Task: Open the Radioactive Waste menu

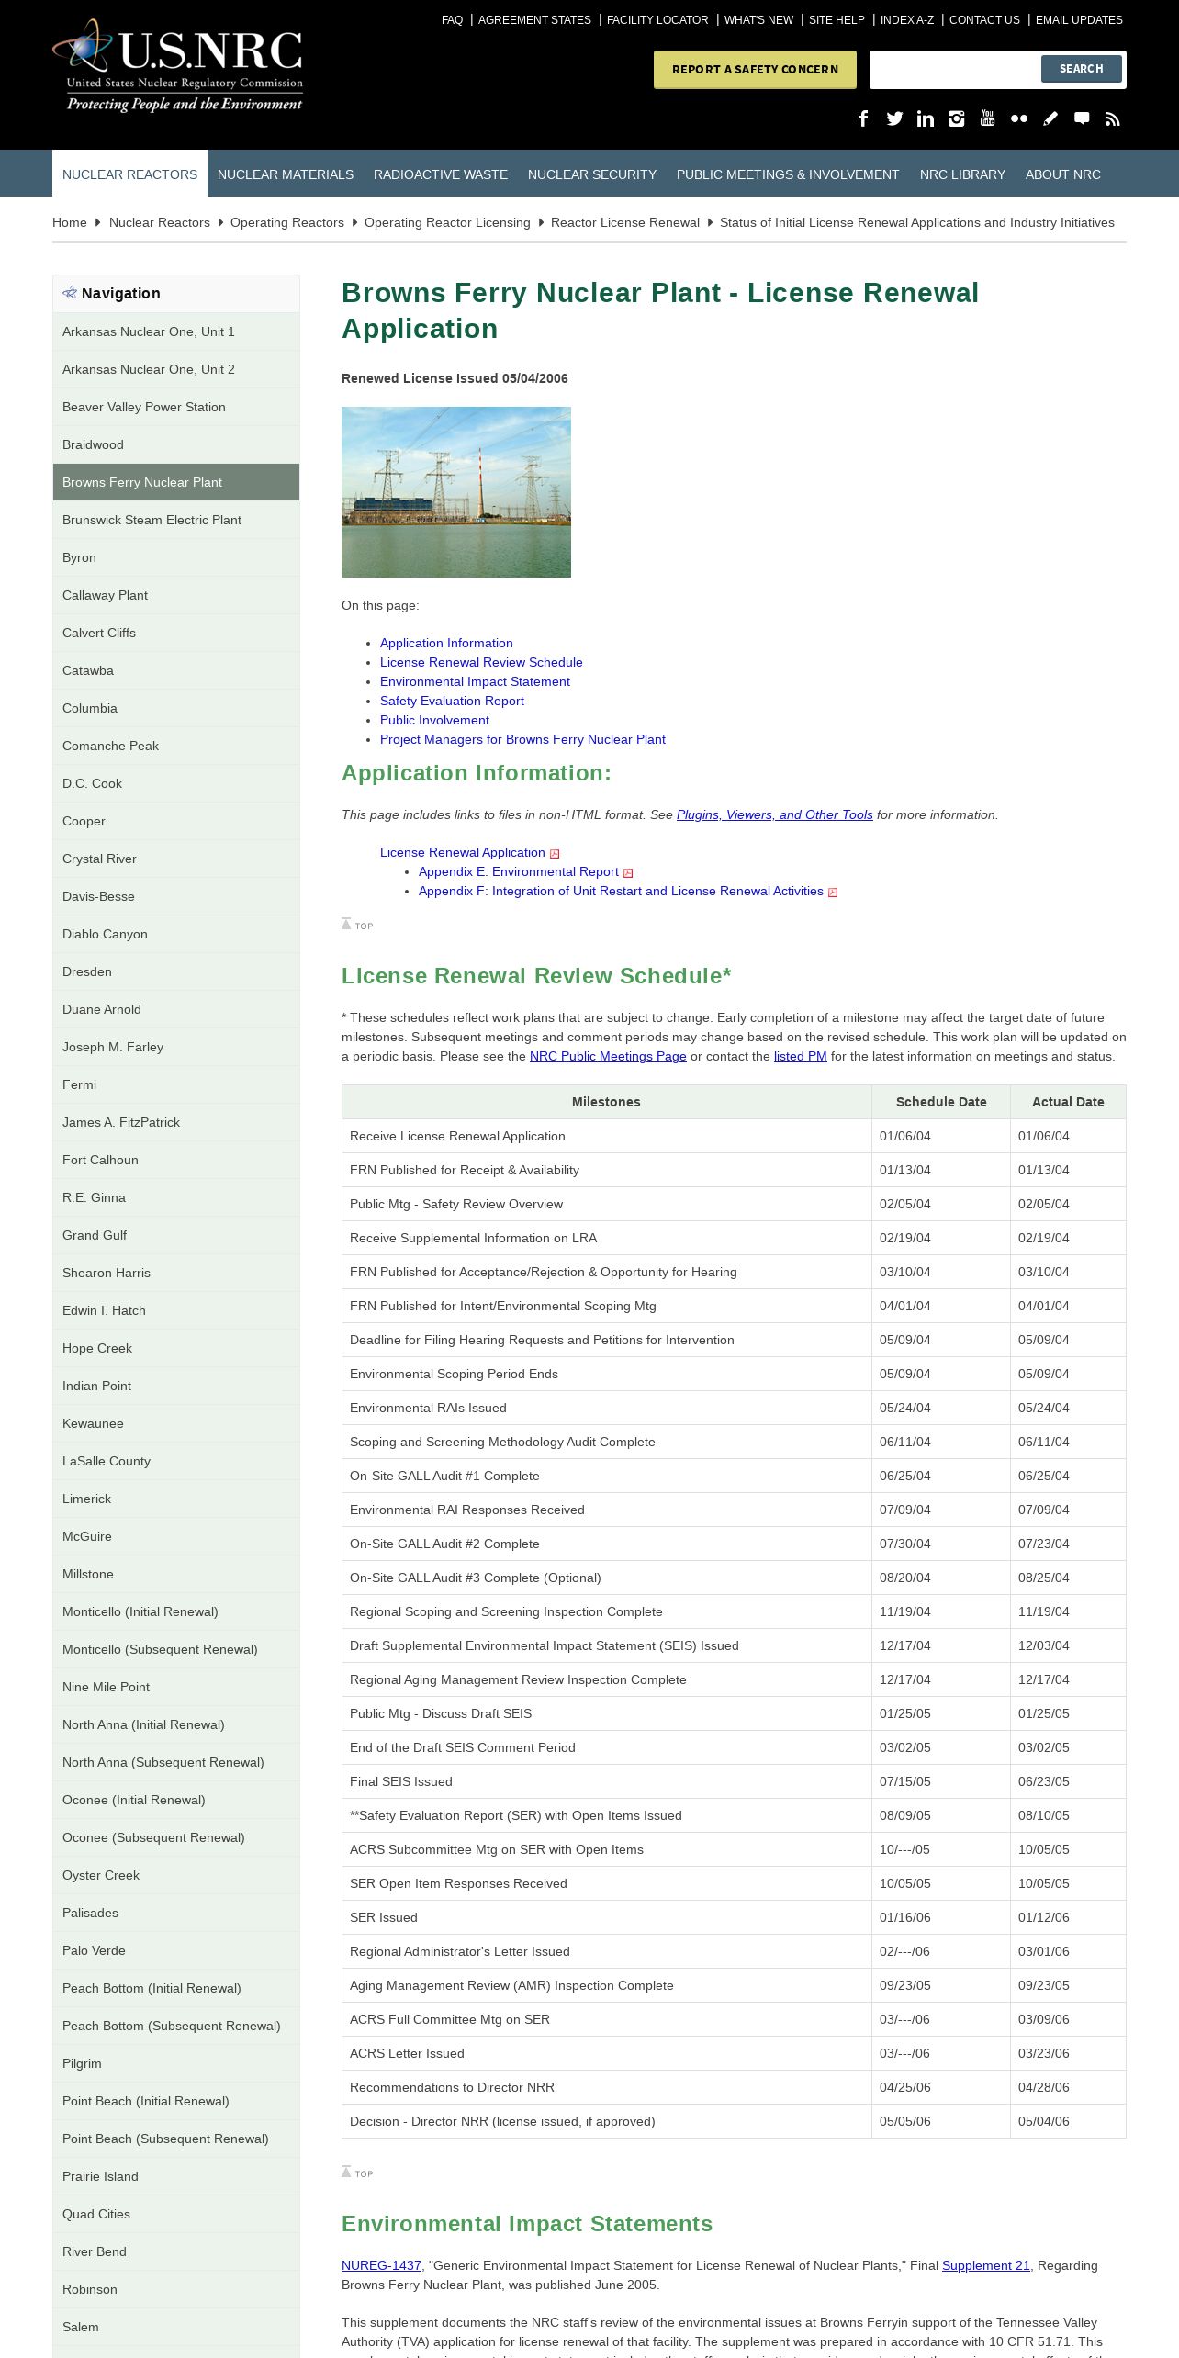Action: (x=441, y=174)
